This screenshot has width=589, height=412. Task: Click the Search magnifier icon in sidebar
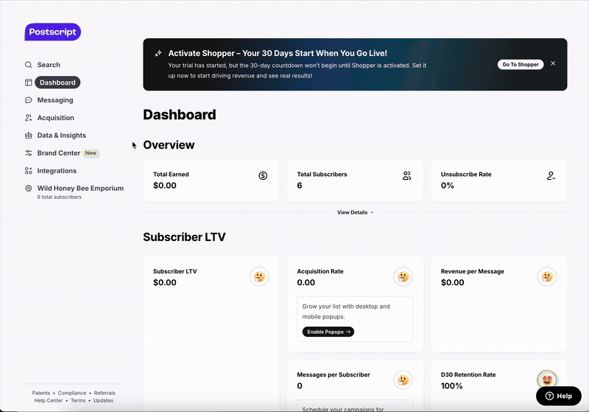29,65
